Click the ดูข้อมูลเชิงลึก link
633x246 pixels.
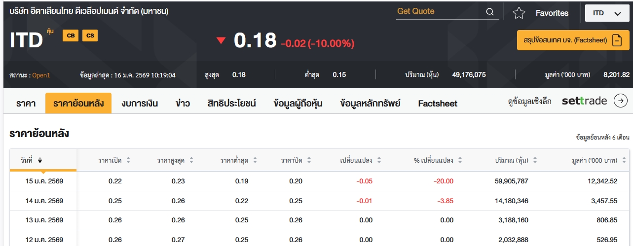click(x=530, y=102)
